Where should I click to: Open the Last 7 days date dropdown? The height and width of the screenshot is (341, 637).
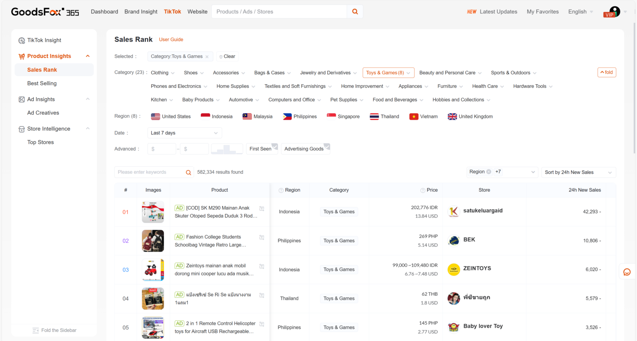coord(185,133)
